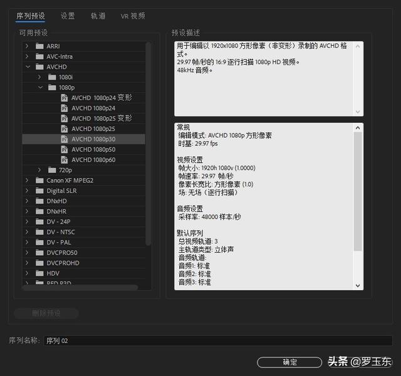
Task: Click the DNxHR folder icon
Action: click(x=39, y=211)
